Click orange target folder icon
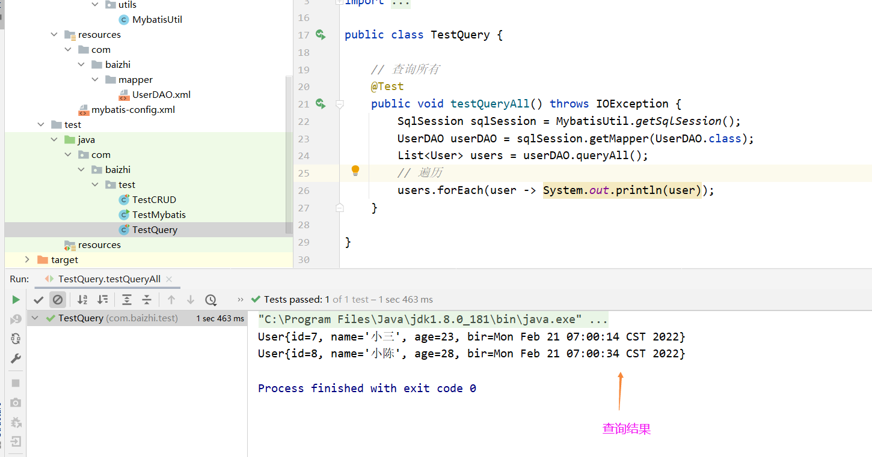The height and width of the screenshot is (457, 872). click(x=42, y=260)
